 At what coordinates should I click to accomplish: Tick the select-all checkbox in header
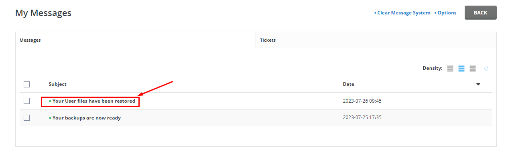pos(27,84)
